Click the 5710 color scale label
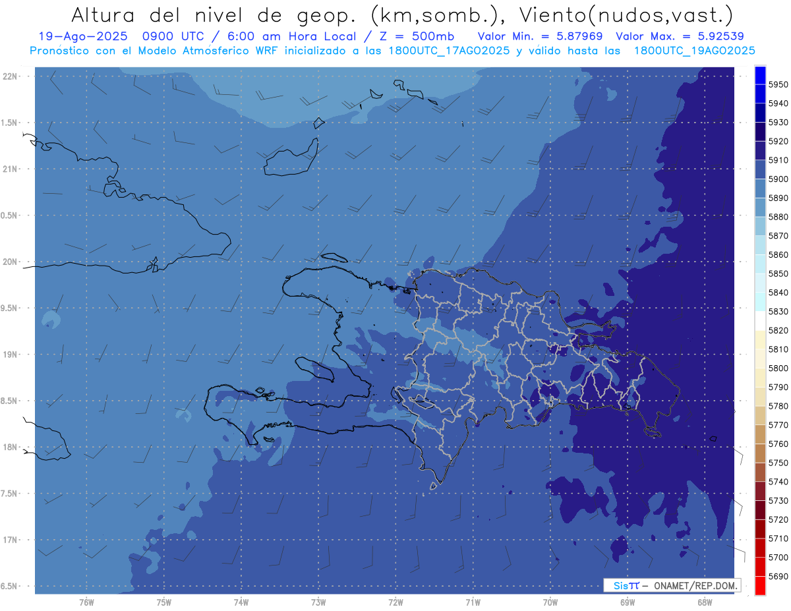This screenshot has width=791, height=611. point(778,538)
